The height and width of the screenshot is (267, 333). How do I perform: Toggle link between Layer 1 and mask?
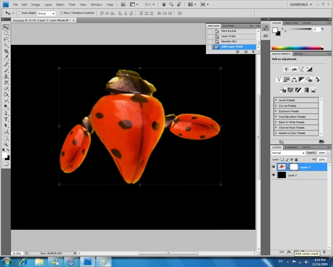(287, 167)
